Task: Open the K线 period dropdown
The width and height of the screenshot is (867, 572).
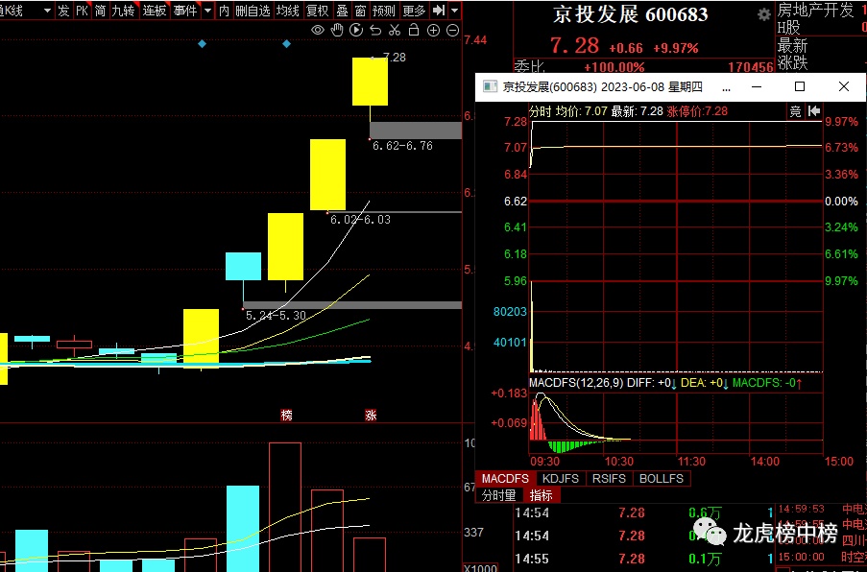Action: tap(47, 11)
